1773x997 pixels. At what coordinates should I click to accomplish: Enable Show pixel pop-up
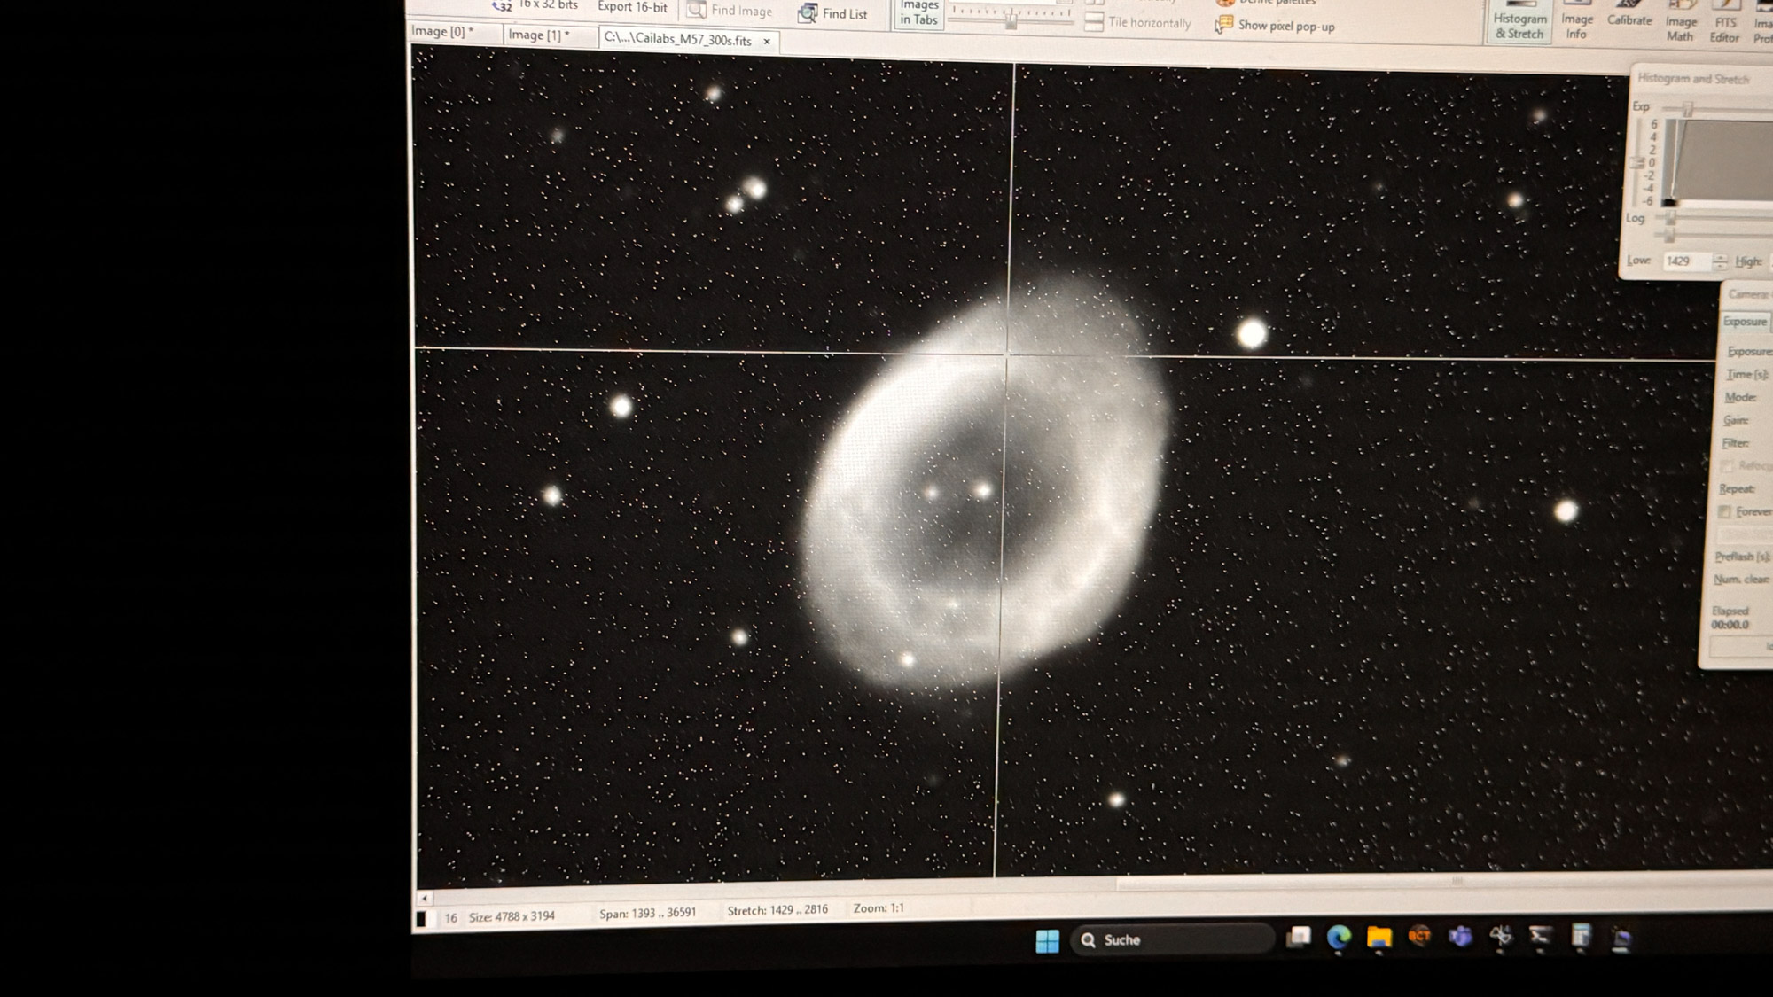tap(1275, 26)
